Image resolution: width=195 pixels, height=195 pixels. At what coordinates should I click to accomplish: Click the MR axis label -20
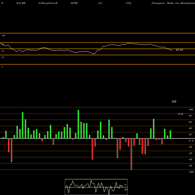click(x=190, y=147)
